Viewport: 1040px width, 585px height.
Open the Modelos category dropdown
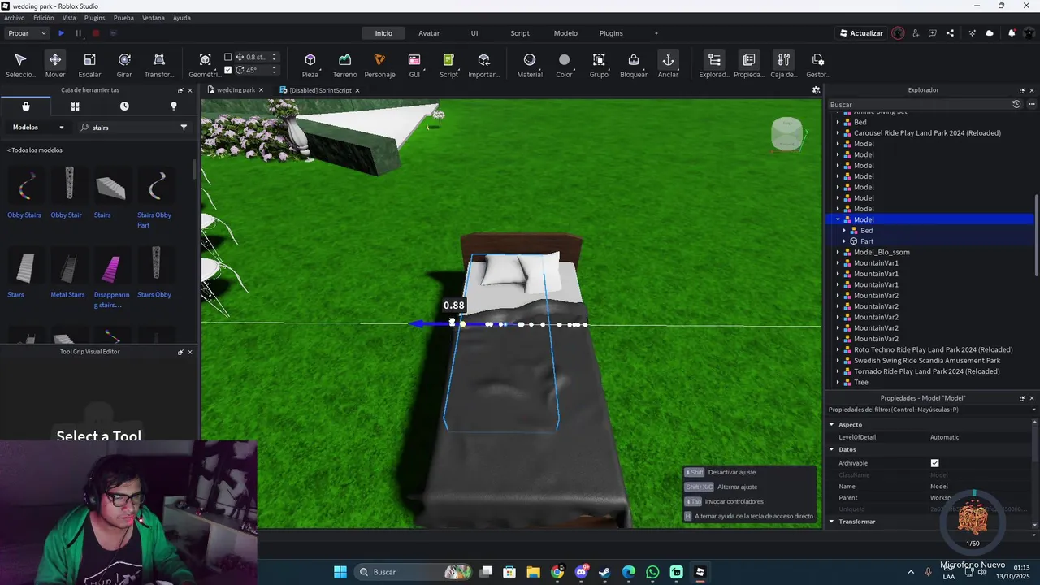(38, 128)
